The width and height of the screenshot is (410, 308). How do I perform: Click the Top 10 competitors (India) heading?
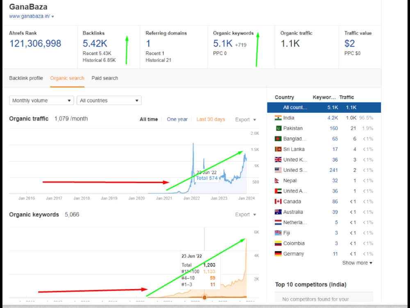coord(311,285)
